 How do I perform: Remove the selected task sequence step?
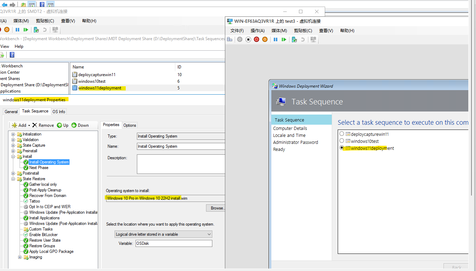pos(43,125)
